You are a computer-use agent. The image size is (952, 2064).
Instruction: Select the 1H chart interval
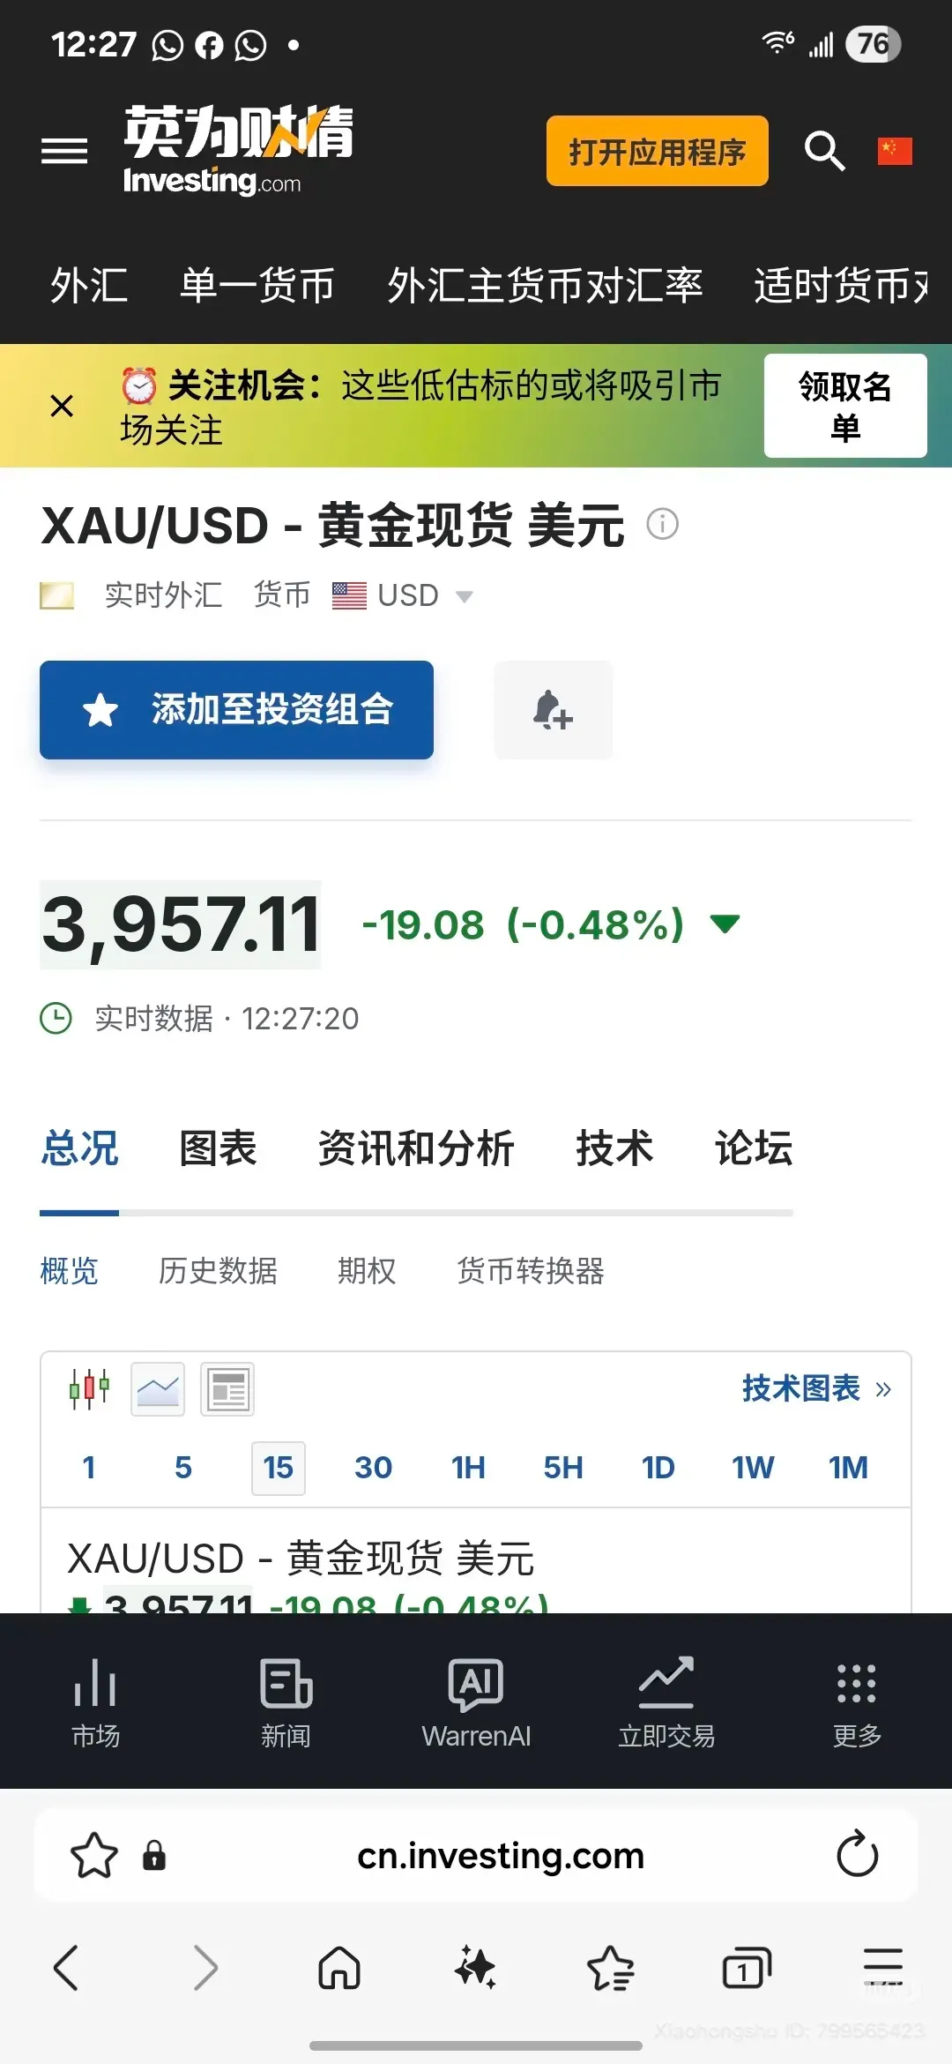(468, 1468)
